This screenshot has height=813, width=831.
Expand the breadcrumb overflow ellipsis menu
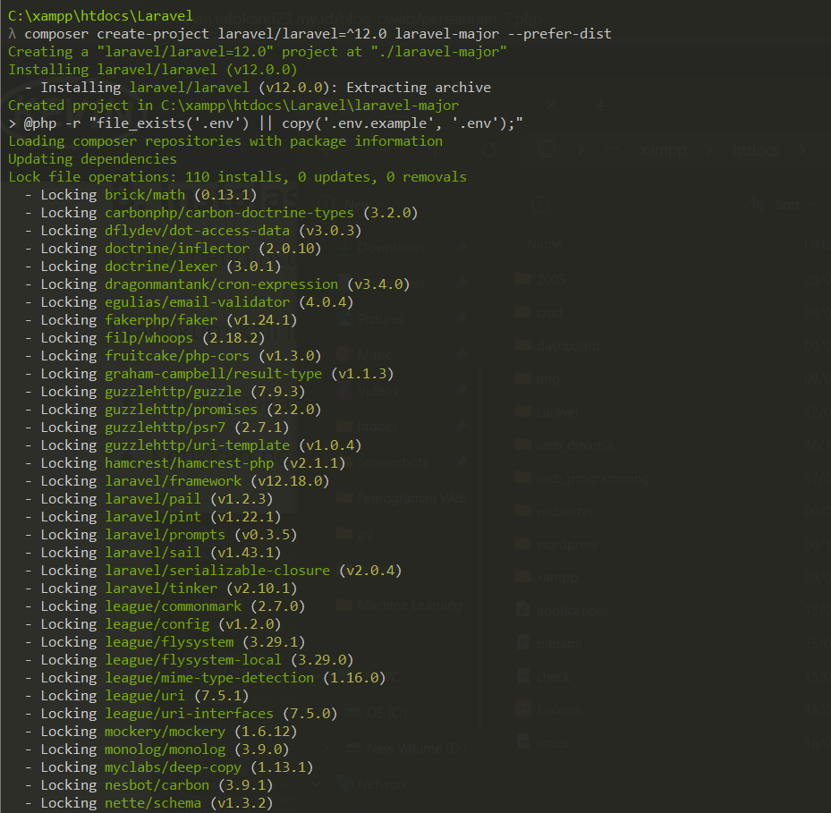coord(613,150)
